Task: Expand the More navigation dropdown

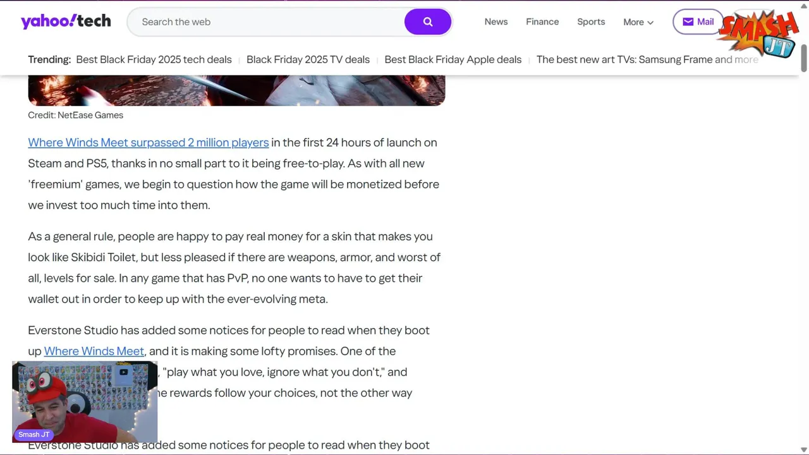Action: pos(638,21)
